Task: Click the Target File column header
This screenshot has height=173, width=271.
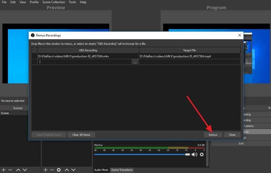Action: (190, 50)
